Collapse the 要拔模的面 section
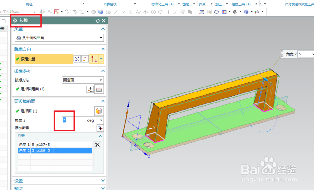 103,101
